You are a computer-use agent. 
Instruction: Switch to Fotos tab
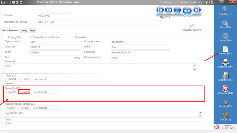pyautogui.click(x=33, y=31)
